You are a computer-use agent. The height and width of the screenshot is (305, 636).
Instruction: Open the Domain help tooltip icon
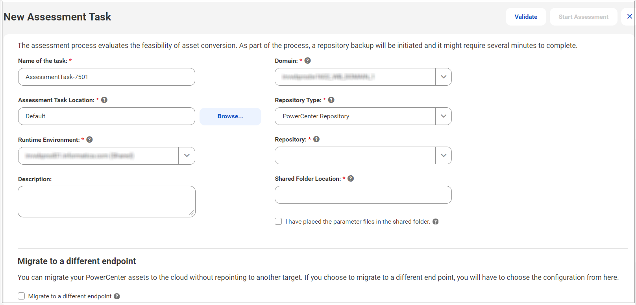tap(308, 61)
